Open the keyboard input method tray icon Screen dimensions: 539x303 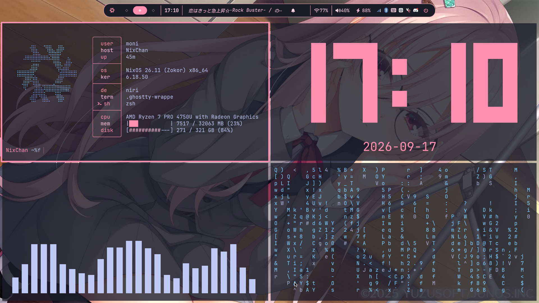coord(394,10)
